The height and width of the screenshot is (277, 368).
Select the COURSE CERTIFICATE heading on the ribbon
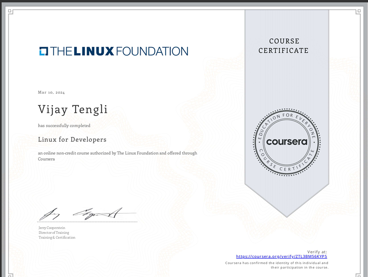click(284, 46)
